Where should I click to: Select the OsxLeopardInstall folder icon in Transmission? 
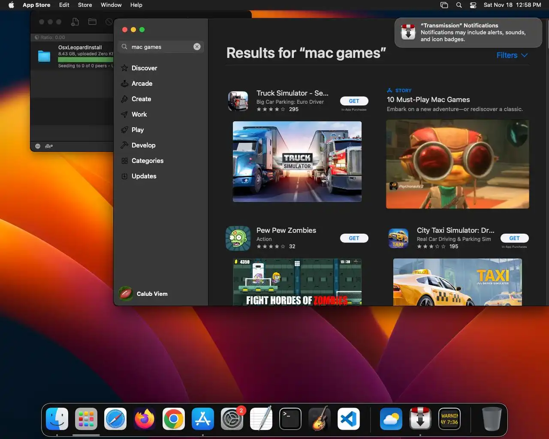44,56
